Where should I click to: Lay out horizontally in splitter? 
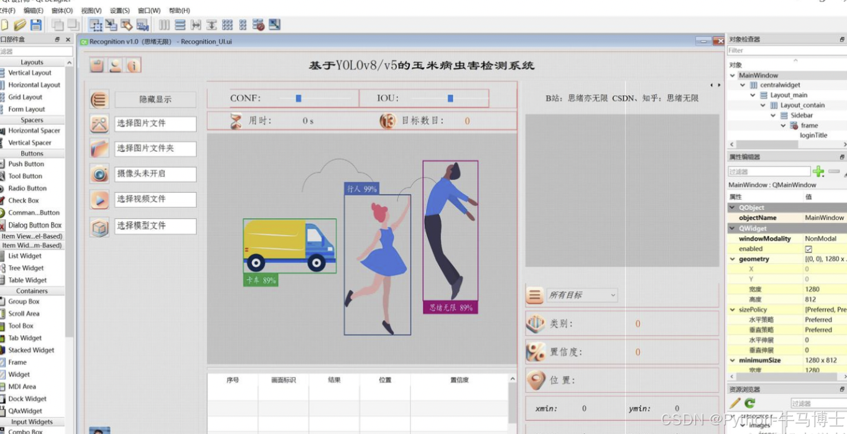coord(196,25)
